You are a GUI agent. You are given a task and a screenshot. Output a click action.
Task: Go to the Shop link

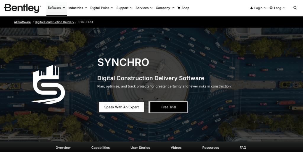click(185, 8)
